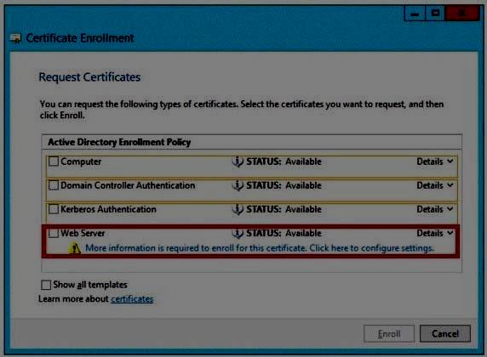This screenshot has width=487, height=357.
Task: Tick the Kerberos Authentication checkbox
Action: point(54,209)
